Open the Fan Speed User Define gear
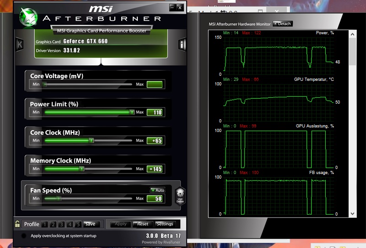 coord(180,196)
